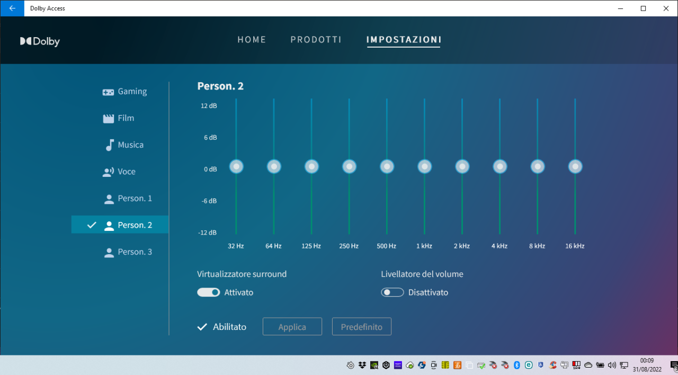Select the Person. 3 user icon
Viewport: 678px width, 375px height.
109,253
